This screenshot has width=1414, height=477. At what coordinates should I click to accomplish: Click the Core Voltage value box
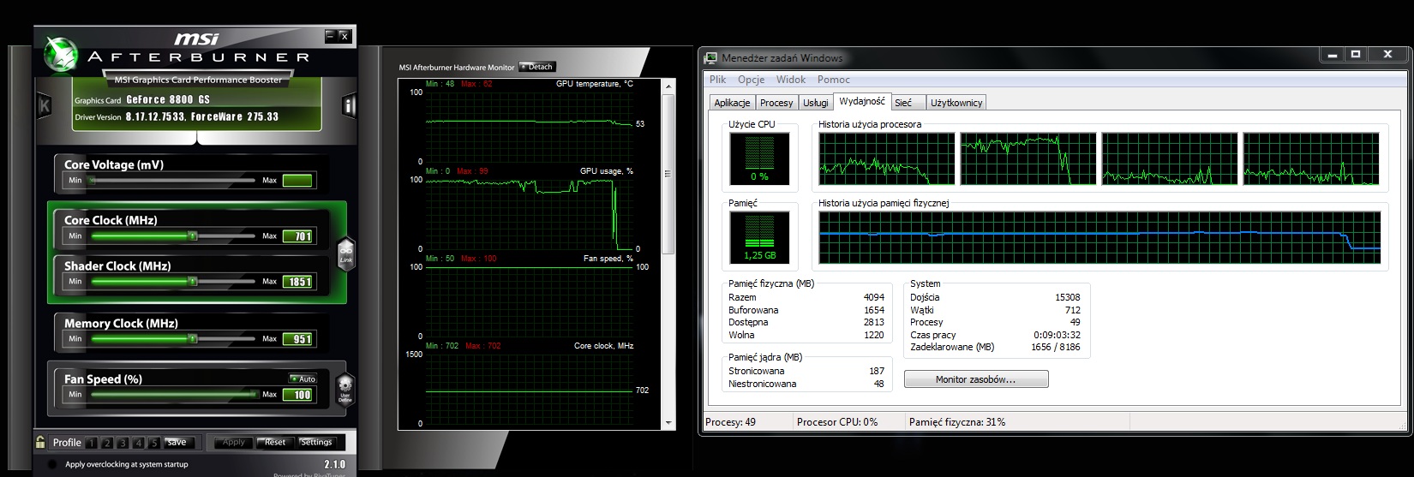[297, 180]
